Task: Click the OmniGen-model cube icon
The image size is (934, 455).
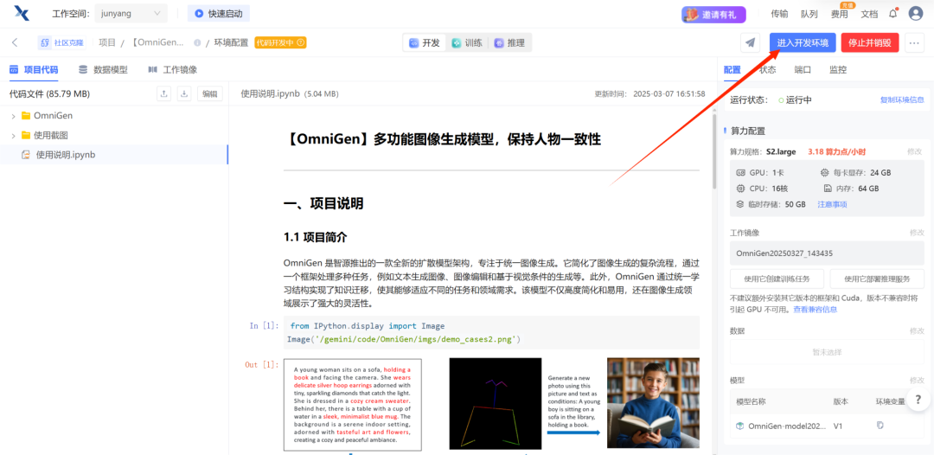Action: click(x=740, y=426)
